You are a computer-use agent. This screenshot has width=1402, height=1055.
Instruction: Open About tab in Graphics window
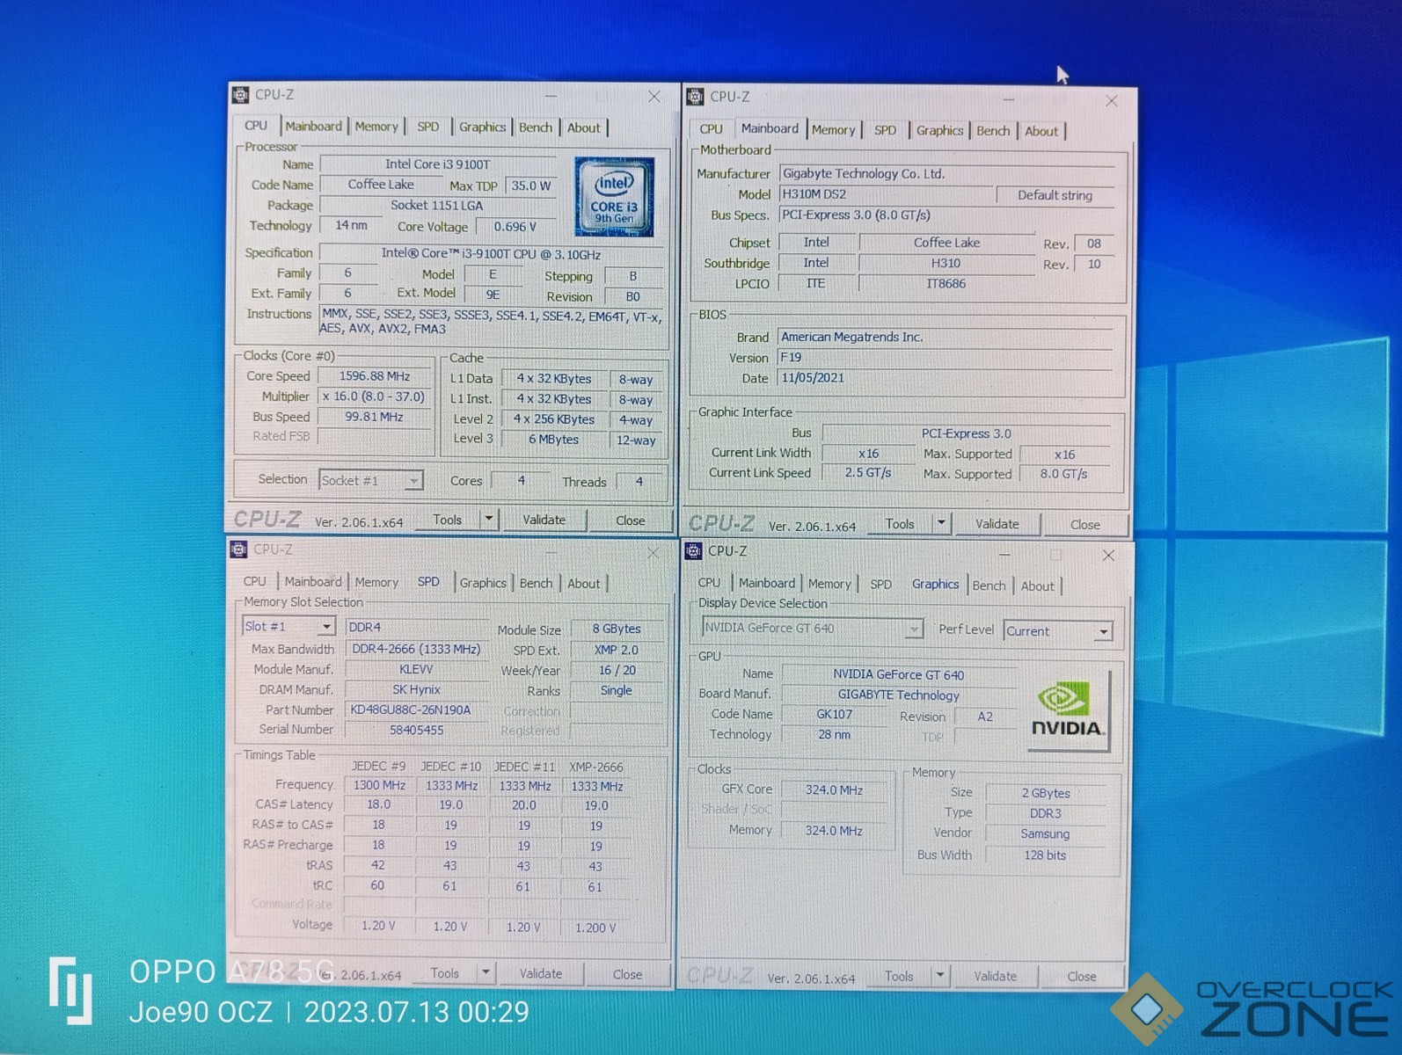(1037, 586)
